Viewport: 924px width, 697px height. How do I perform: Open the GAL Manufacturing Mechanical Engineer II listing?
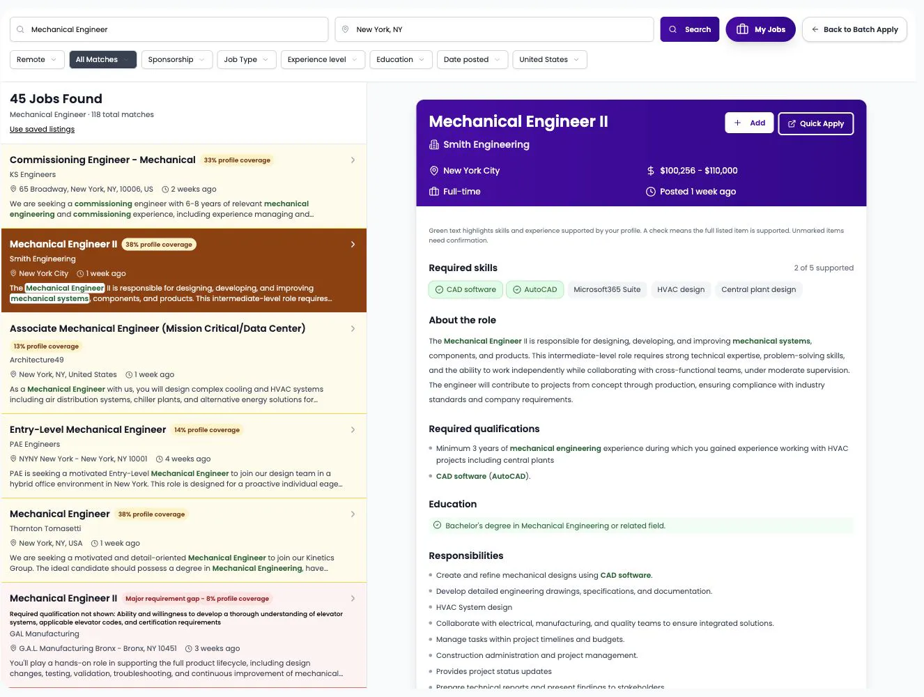184,635
